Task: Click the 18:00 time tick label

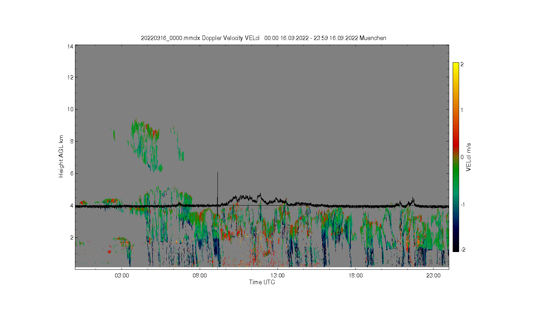Action: (356, 275)
